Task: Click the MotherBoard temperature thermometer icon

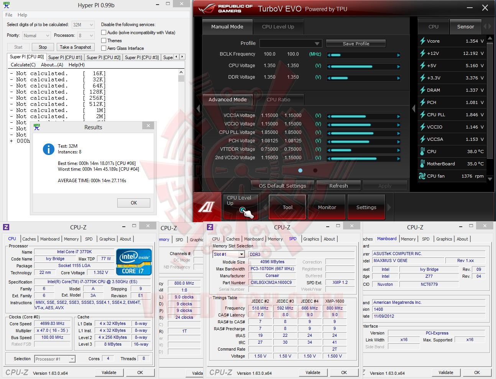Action: click(422, 164)
